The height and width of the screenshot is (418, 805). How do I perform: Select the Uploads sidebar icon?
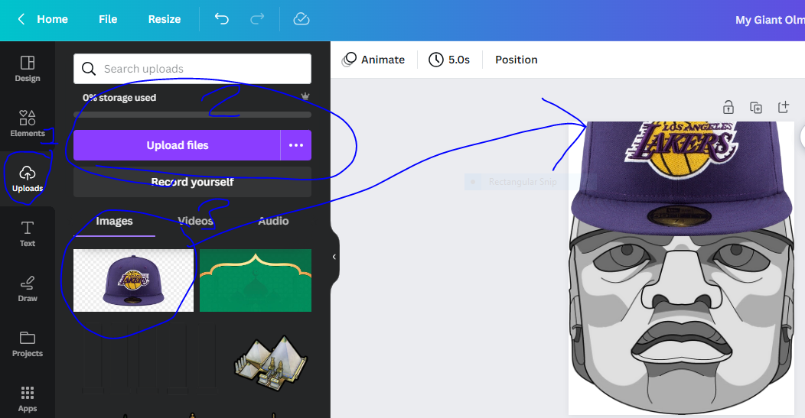coord(28,178)
